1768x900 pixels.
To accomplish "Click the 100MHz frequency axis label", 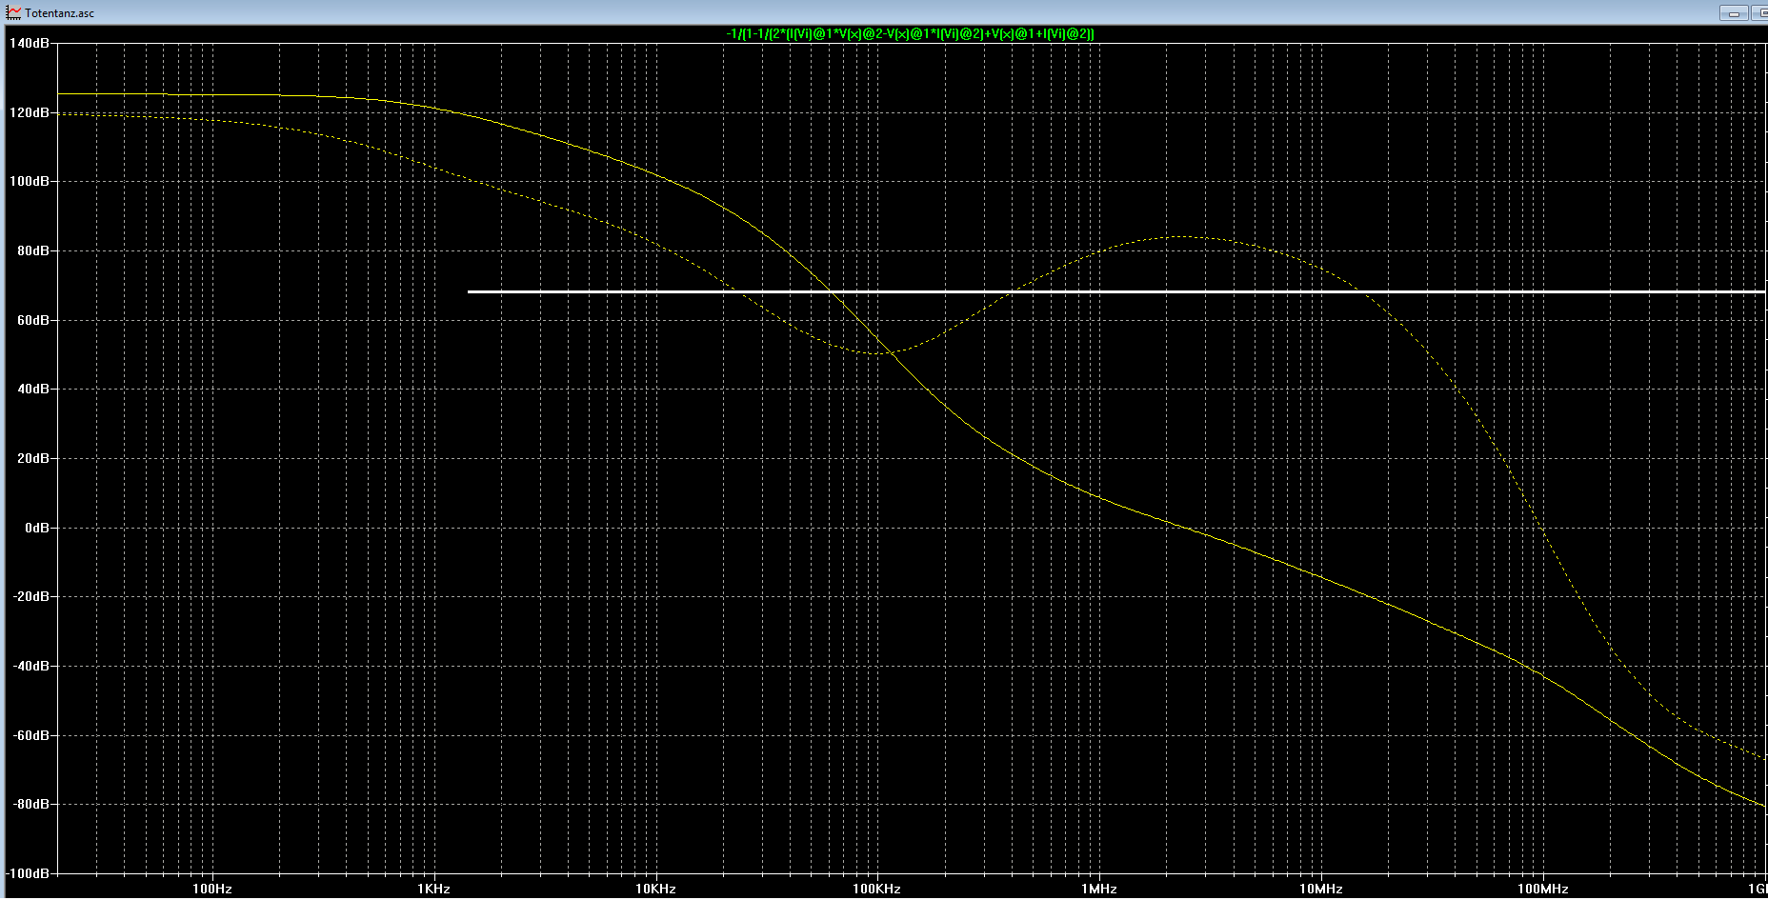I will (x=1542, y=889).
